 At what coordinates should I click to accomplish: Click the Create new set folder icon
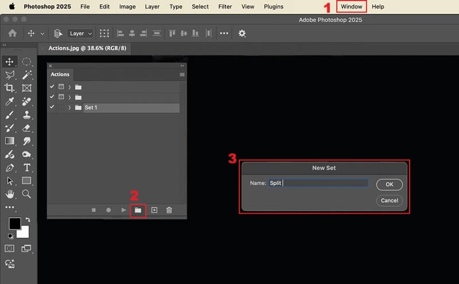tap(138, 210)
